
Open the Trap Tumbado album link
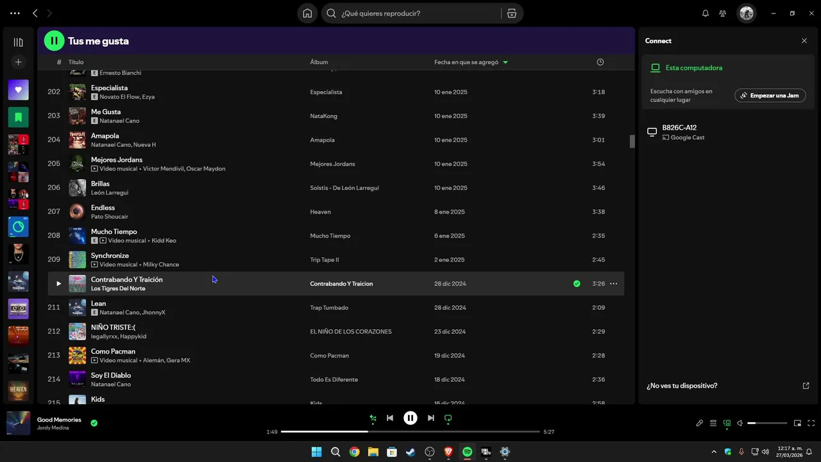pyautogui.click(x=329, y=308)
